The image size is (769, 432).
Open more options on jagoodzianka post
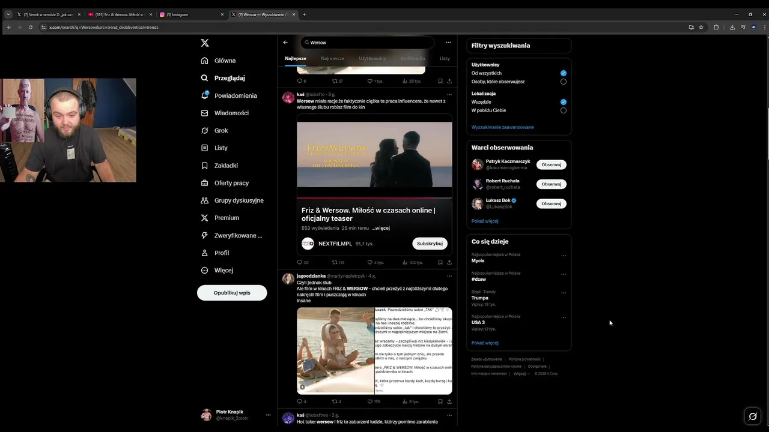point(449,276)
